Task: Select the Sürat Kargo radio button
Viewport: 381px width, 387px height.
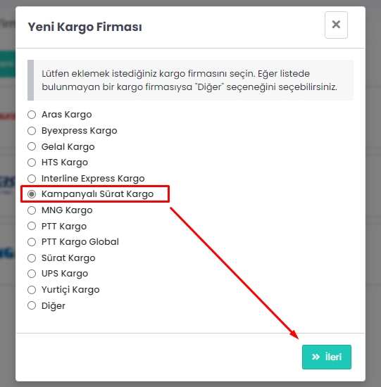Action: pos(32,258)
